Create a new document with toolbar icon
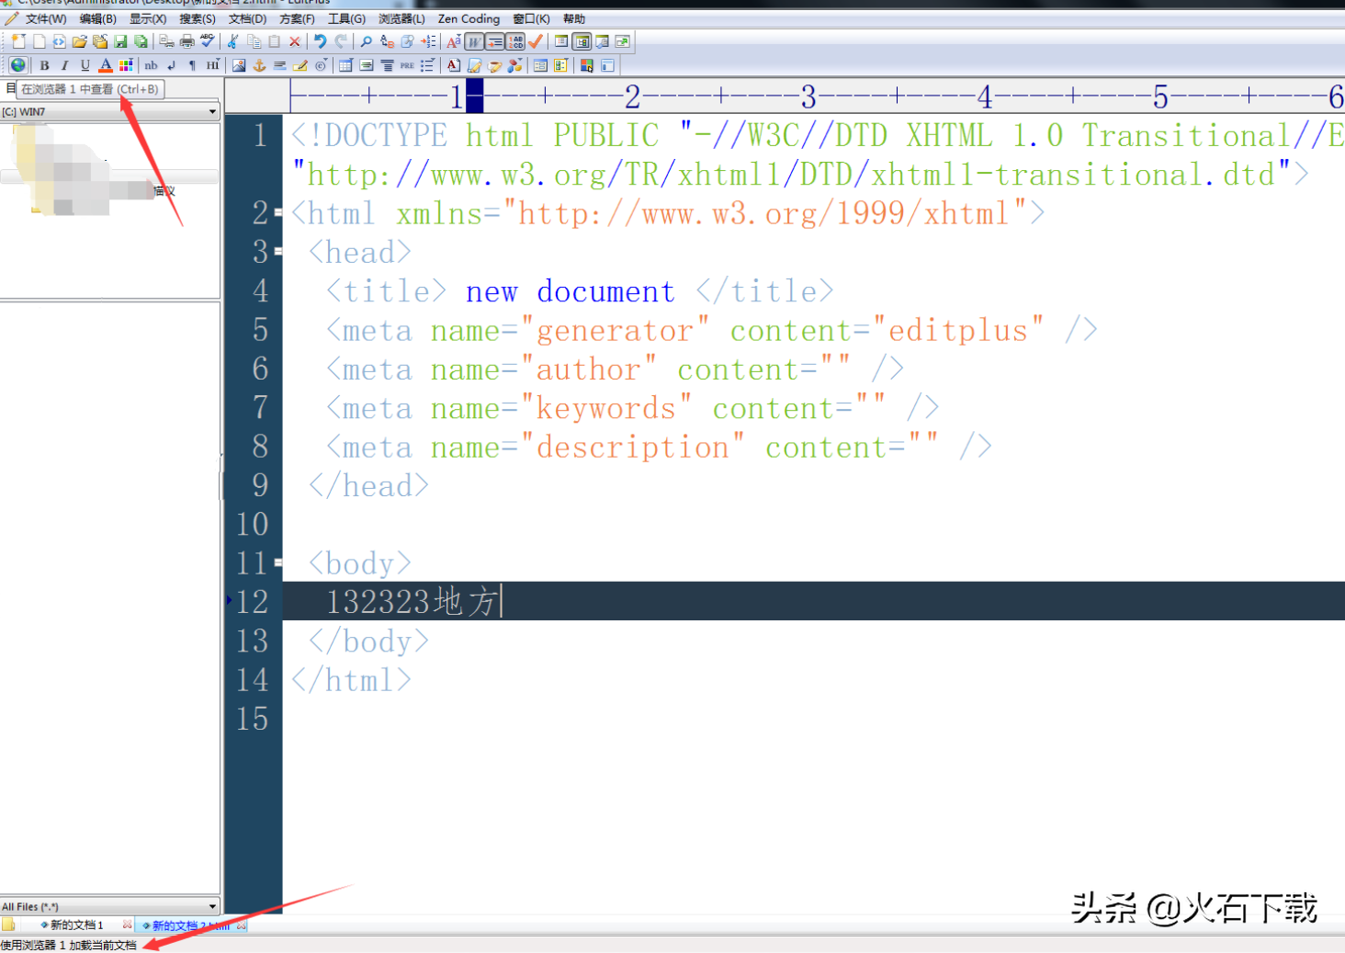Image resolution: width=1345 pixels, height=953 pixels. (17, 41)
